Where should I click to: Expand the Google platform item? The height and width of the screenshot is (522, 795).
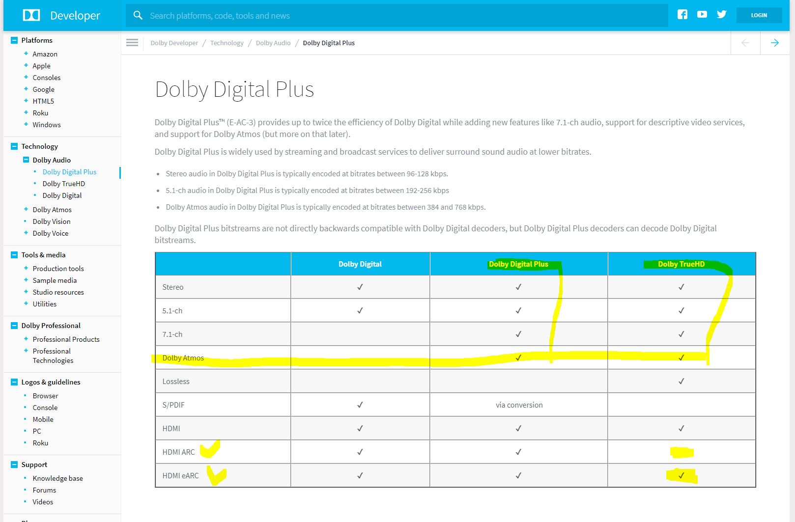[26, 89]
